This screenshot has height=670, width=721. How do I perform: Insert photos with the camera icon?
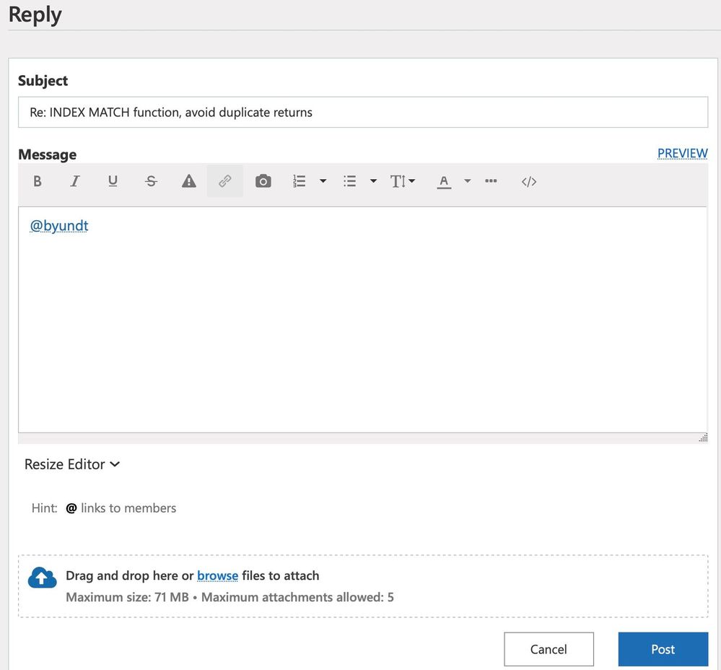pos(263,181)
